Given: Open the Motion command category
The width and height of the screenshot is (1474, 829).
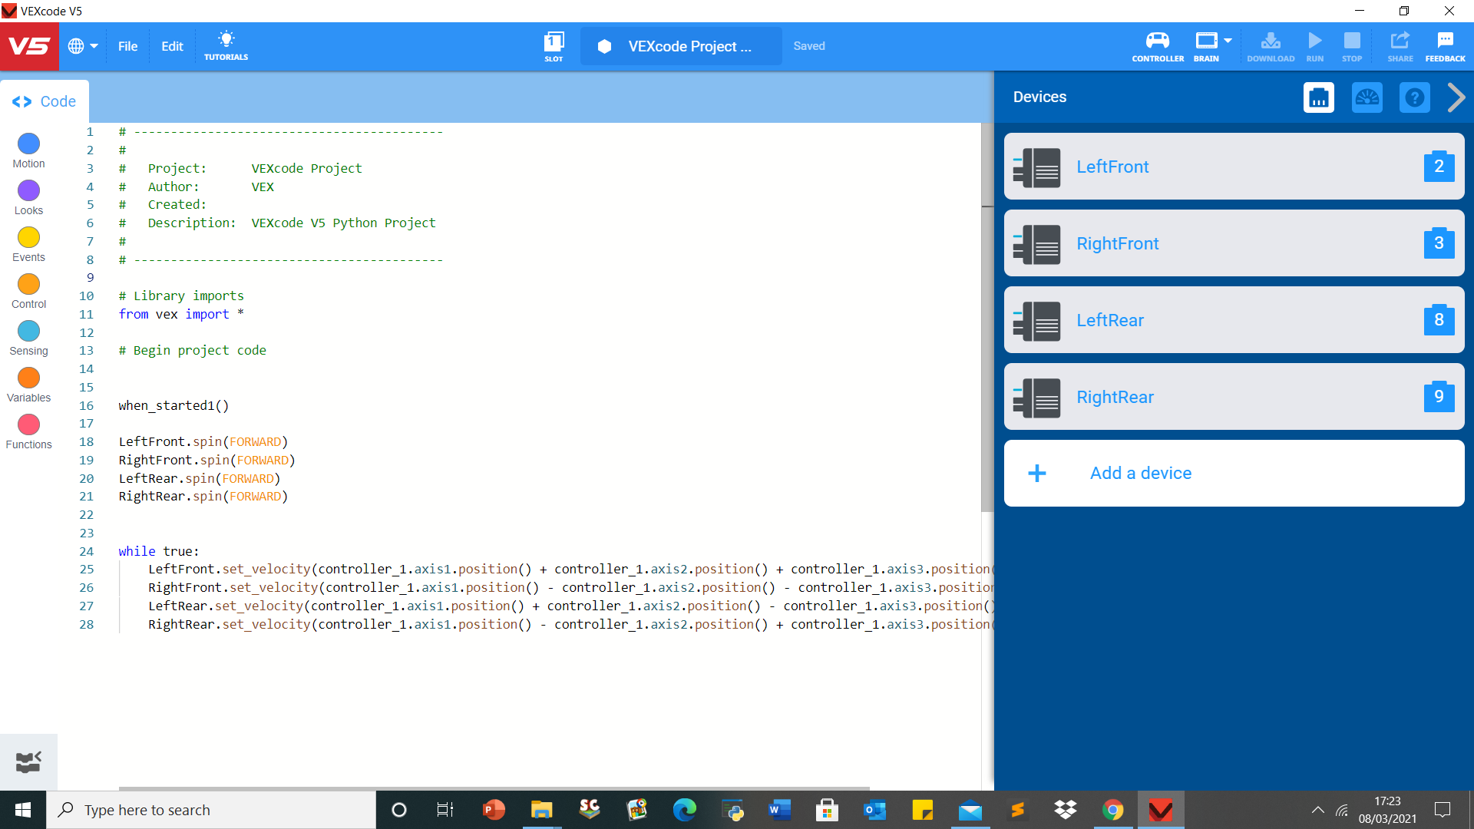Looking at the screenshot, I should tap(28, 150).
